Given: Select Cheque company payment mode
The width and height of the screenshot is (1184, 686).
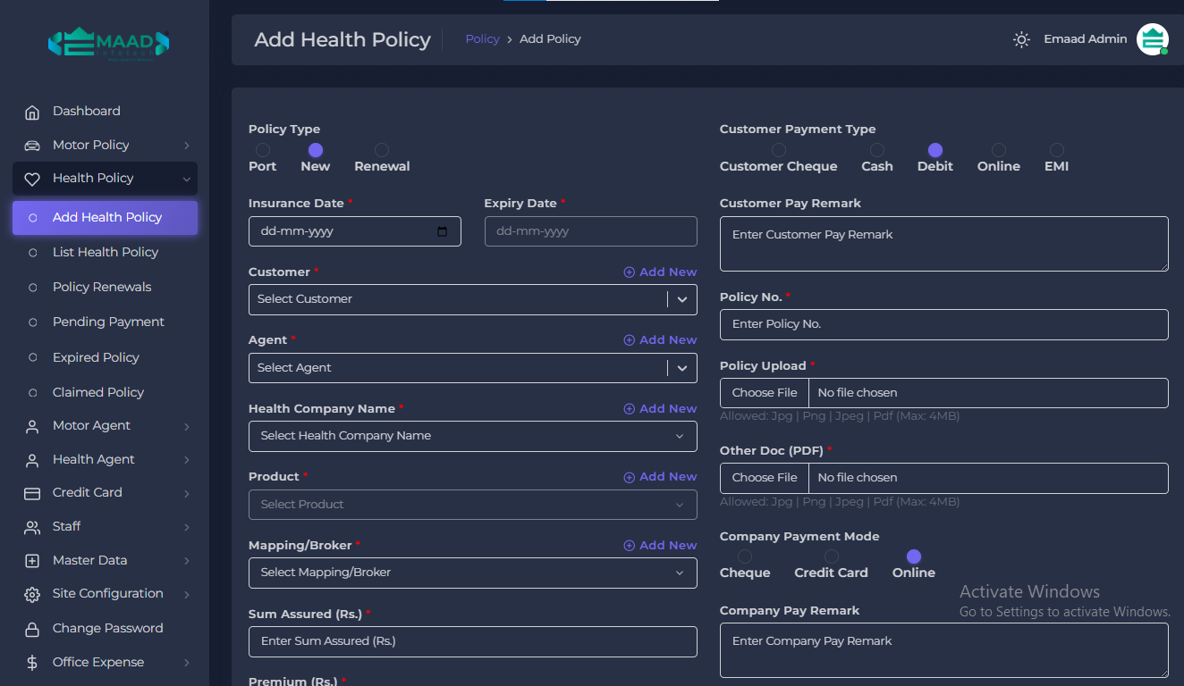Looking at the screenshot, I should pyautogui.click(x=745, y=556).
